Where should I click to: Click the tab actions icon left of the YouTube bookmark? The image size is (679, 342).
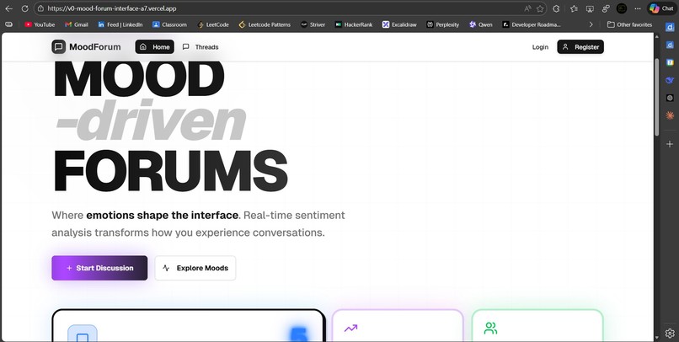[8, 24]
